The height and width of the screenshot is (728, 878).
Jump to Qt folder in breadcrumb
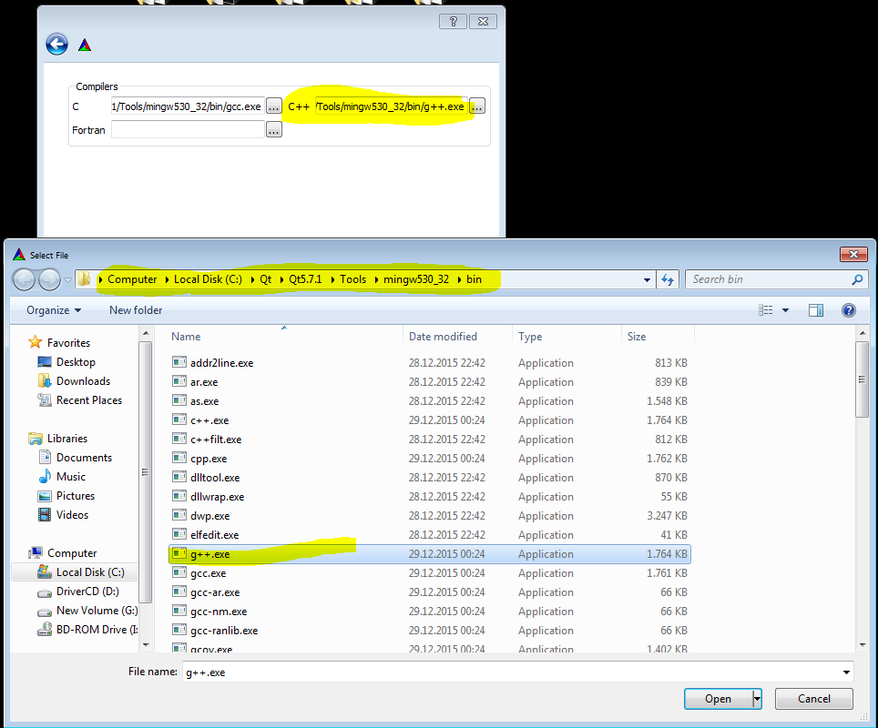point(265,279)
